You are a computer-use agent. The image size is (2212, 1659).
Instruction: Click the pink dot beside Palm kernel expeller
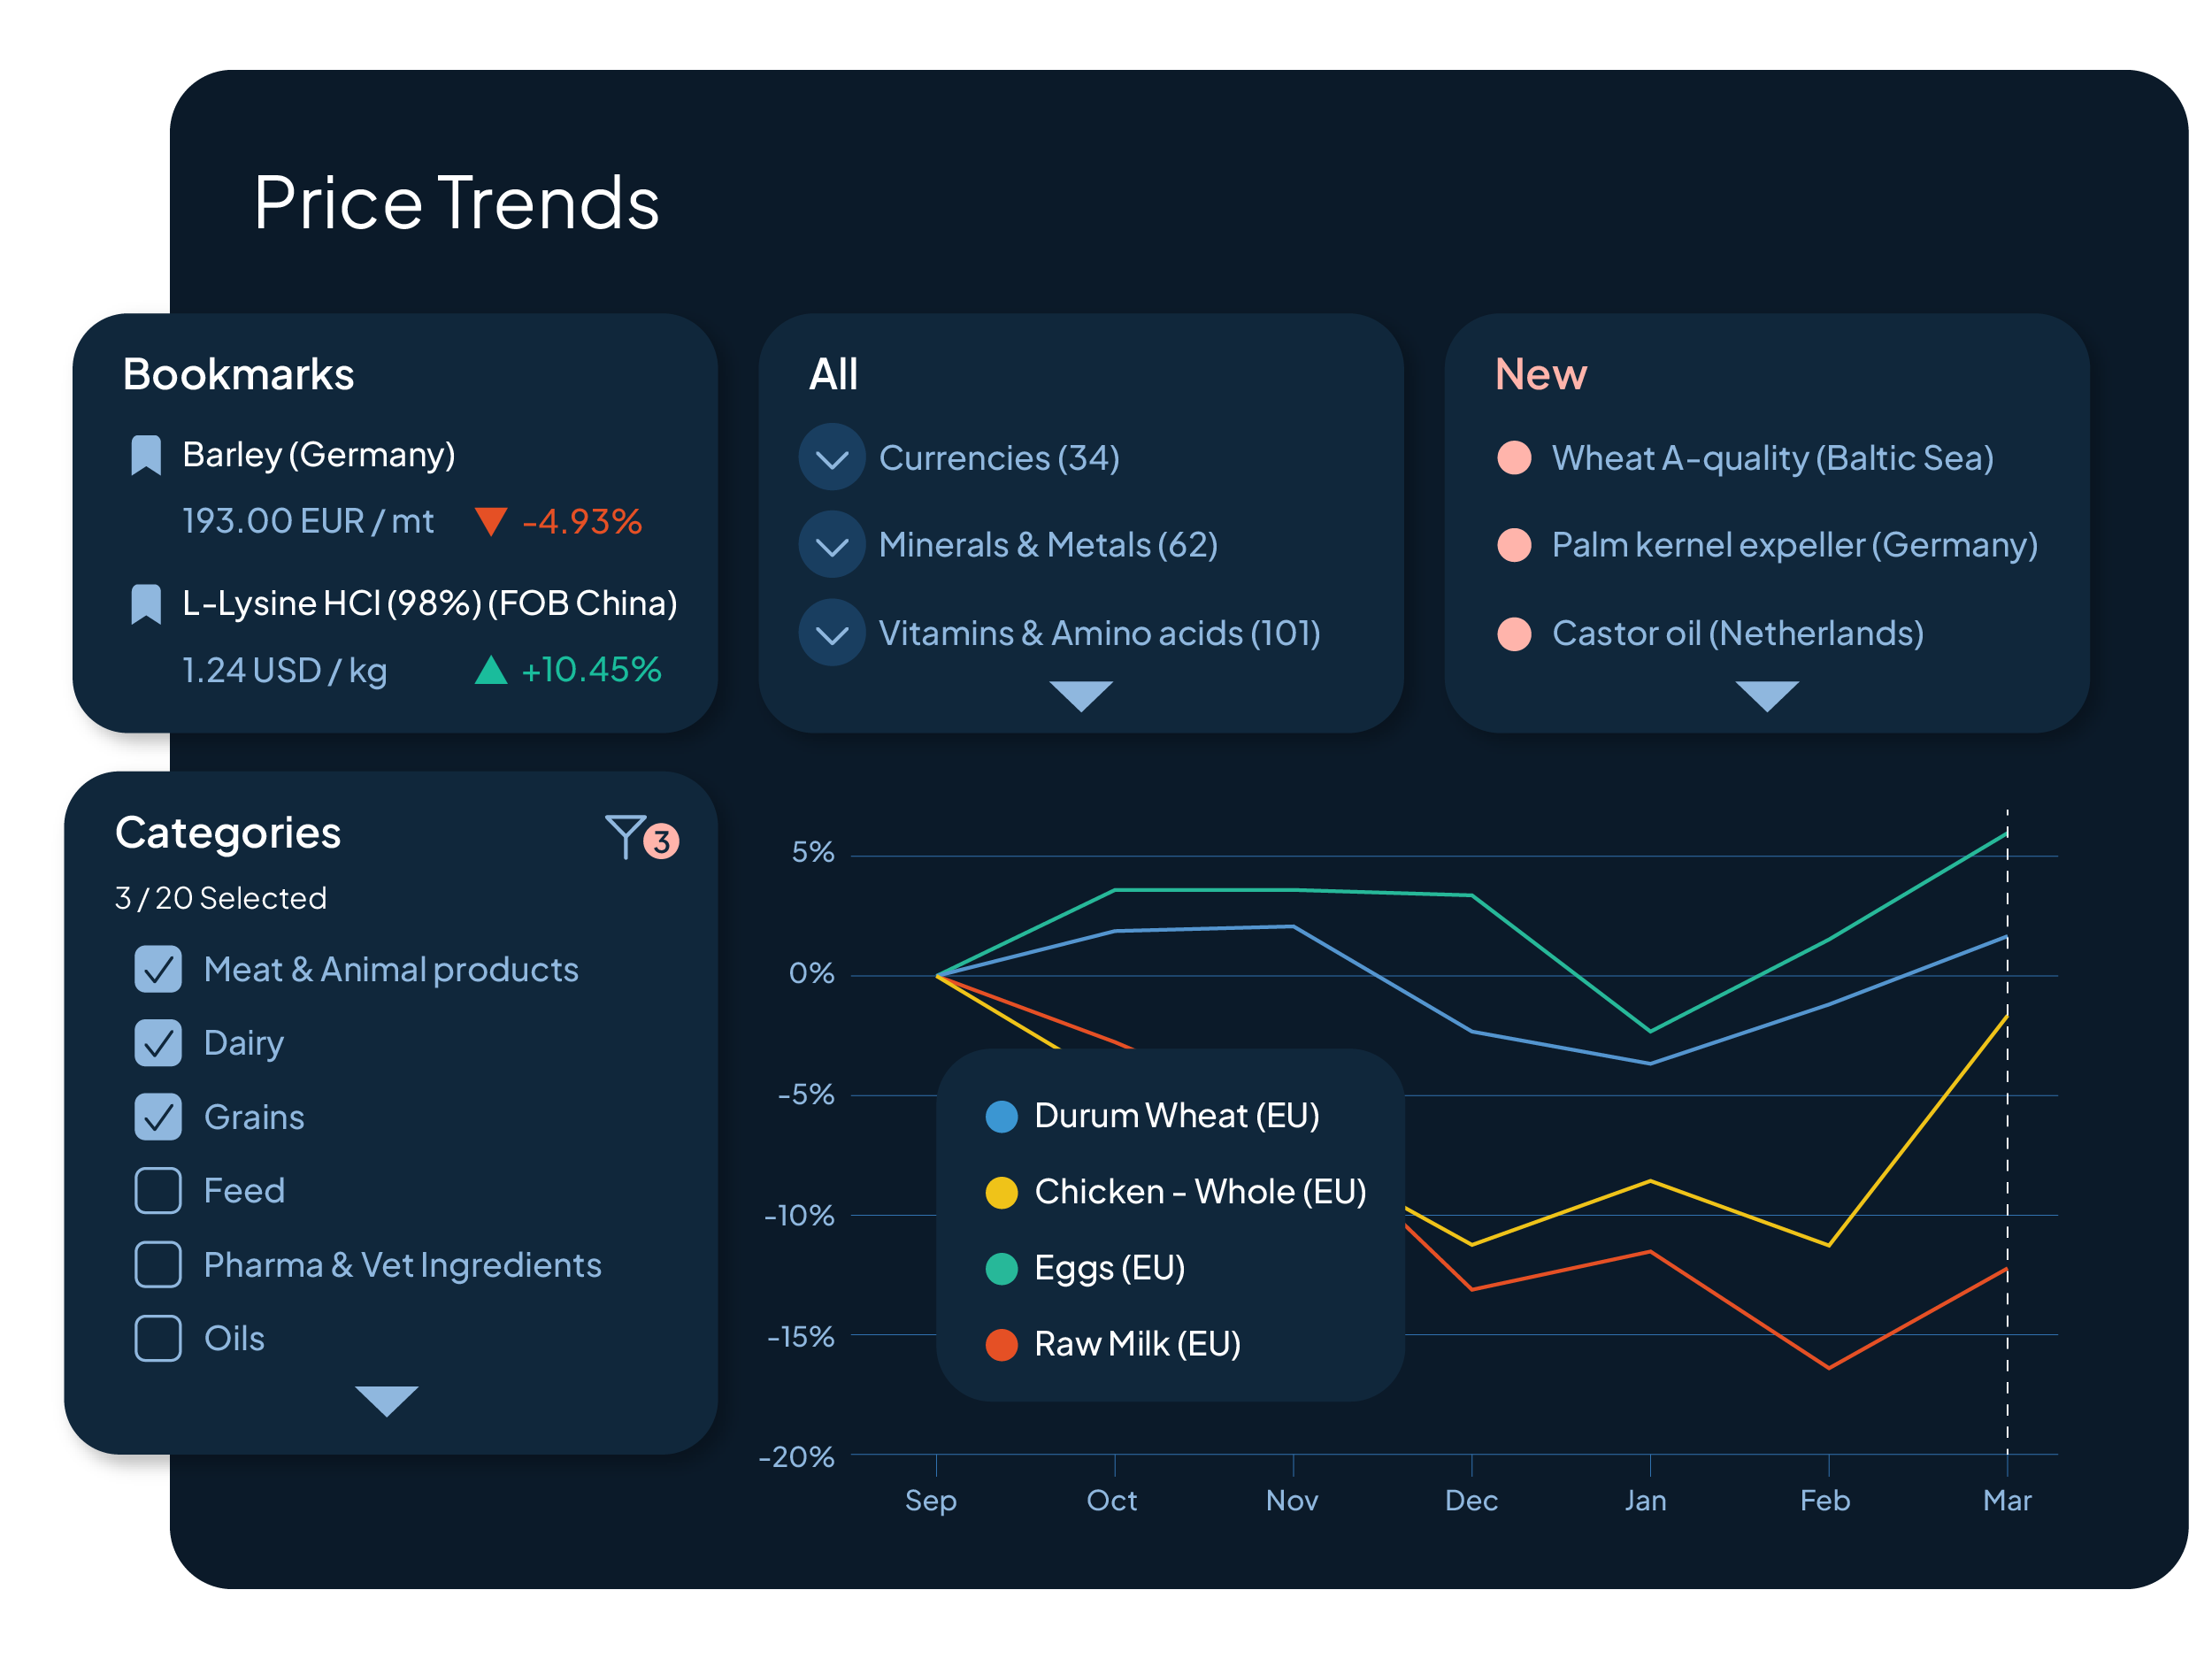(x=1515, y=546)
